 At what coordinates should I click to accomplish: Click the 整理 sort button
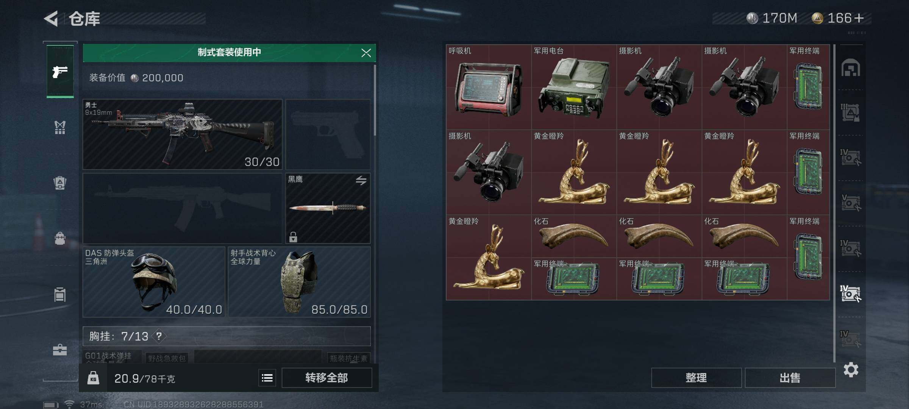pos(696,378)
